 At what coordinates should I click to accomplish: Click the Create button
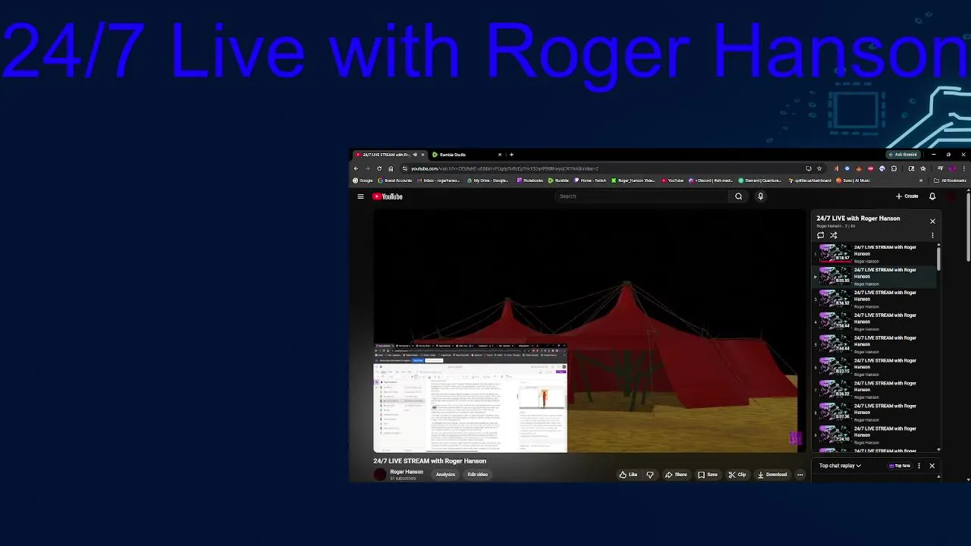pos(907,196)
